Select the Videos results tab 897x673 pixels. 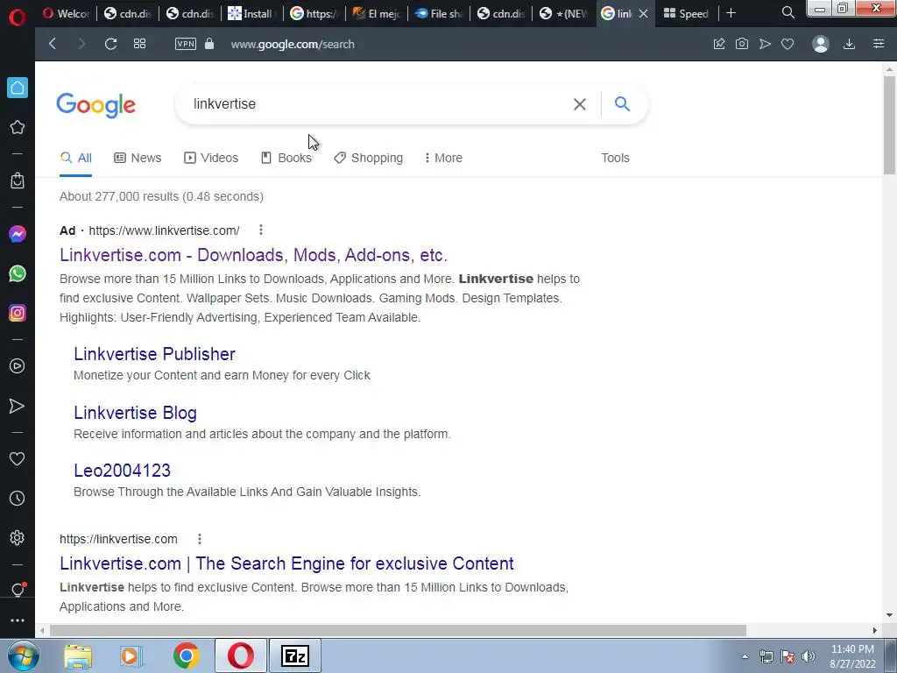pyautogui.click(x=211, y=158)
